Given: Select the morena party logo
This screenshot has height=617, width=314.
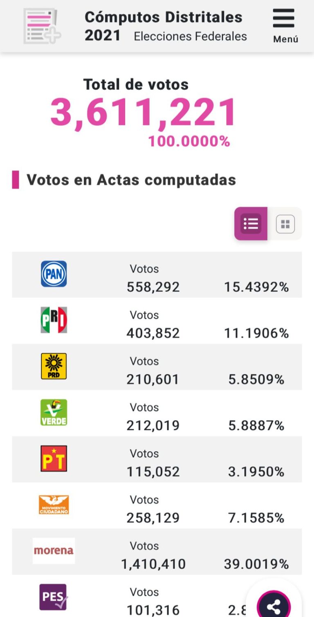Looking at the screenshot, I should point(54,551).
